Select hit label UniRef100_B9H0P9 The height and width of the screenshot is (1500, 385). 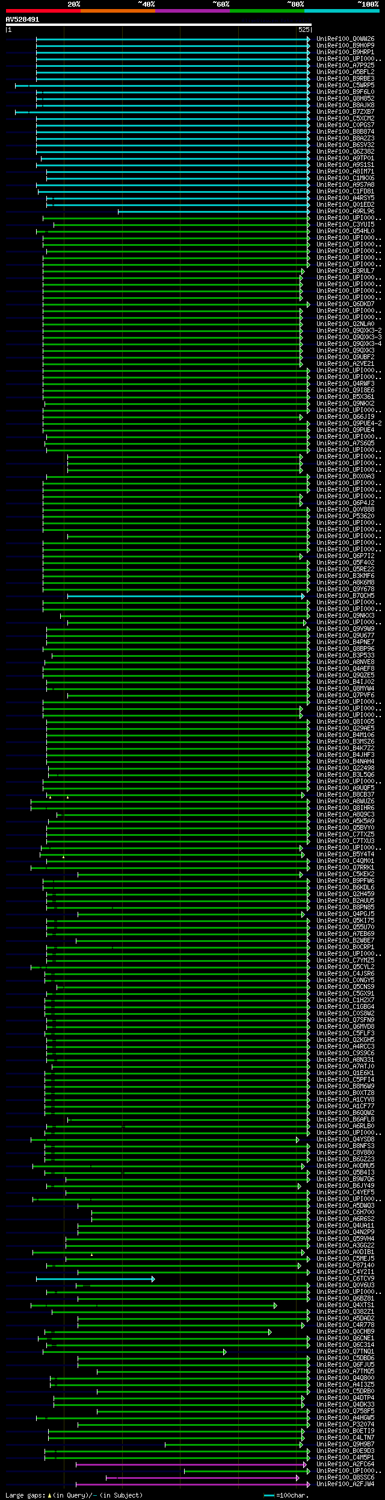pos(345,46)
